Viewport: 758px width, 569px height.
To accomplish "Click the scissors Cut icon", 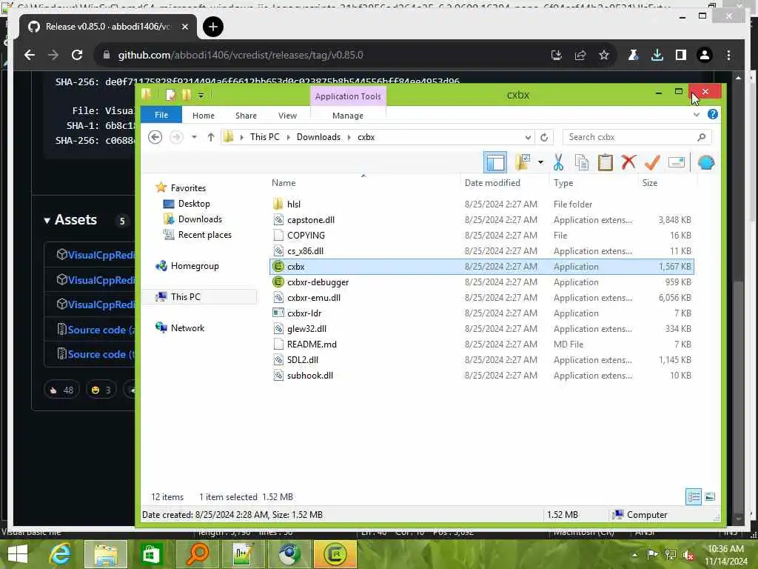I will [x=558, y=162].
